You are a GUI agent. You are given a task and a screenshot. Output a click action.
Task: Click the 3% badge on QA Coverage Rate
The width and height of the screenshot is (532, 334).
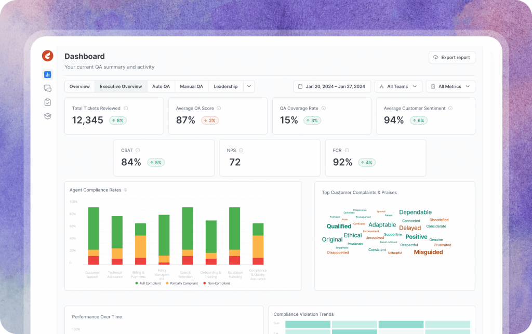pos(312,121)
